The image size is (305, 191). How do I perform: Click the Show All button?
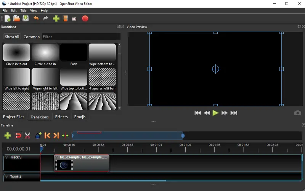[x=12, y=37]
